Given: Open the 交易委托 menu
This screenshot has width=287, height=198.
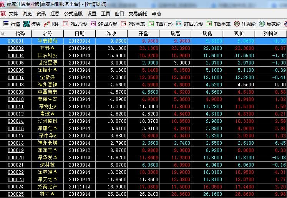Looking at the screenshot, I should pyautogui.click(x=138, y=14).
